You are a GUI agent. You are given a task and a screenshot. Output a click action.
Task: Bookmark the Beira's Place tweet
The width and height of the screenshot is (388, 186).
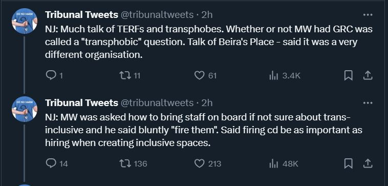(349, 75)
